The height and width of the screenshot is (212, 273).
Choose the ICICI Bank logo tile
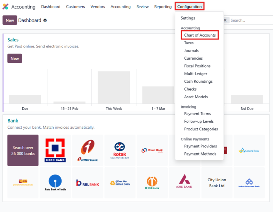(x=88, y=150)
